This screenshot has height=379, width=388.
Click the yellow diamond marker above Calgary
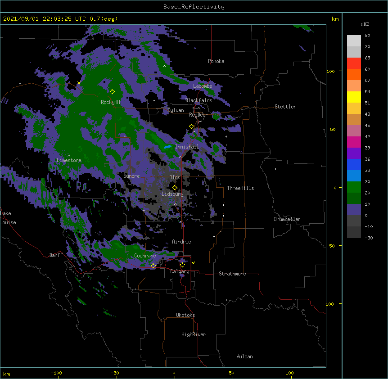[x=182, y=265]
